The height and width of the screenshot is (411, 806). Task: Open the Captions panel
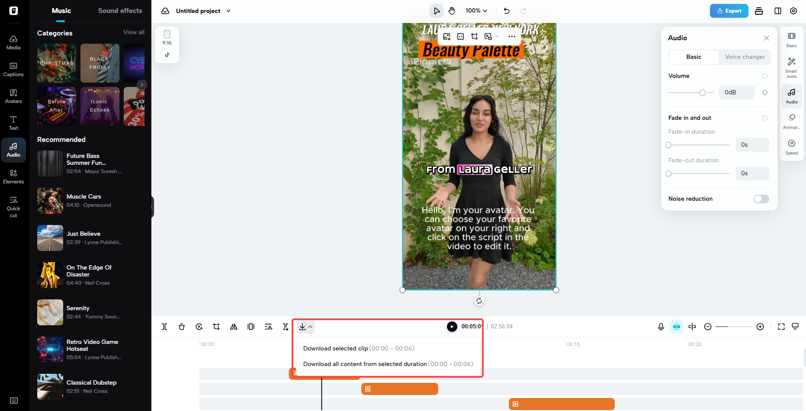13,69
